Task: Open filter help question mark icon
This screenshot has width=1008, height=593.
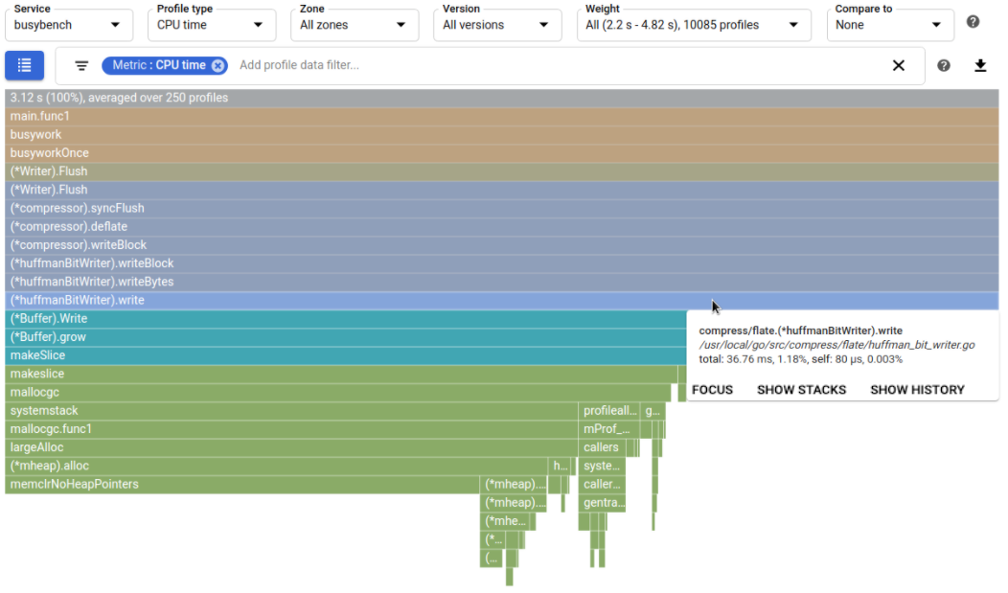Action: (944, 65)
